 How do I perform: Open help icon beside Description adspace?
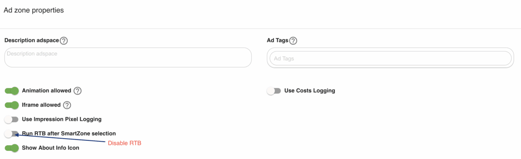click(64, 41)
